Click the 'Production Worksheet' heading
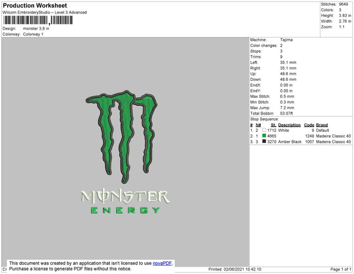The image size is (354, 274). click(x=35, y=6)
